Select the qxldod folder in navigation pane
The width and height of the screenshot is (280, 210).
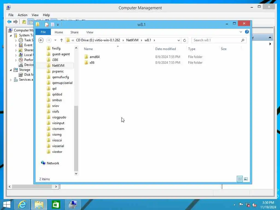57,94
